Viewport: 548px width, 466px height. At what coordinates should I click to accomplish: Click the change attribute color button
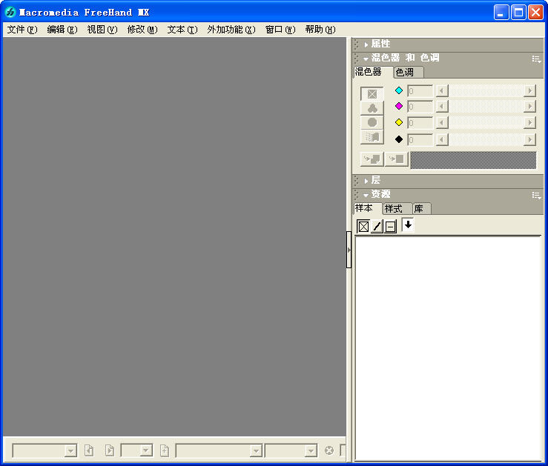(x=396, y=159)
